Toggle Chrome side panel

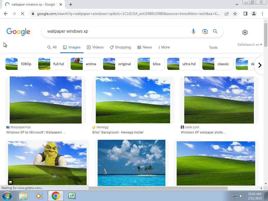[x=245, y=14]
